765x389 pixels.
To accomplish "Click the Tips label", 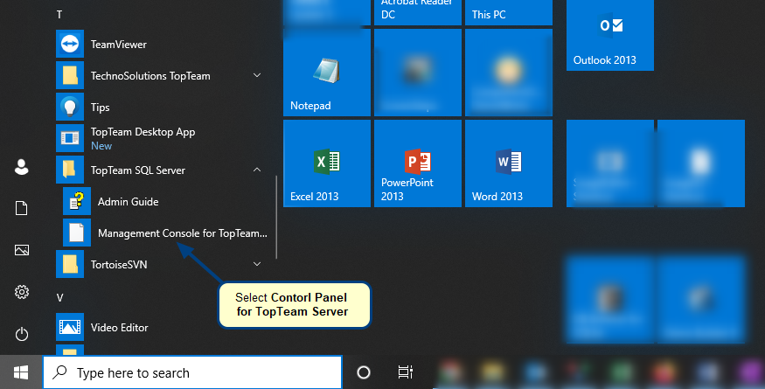I will tap(100, 108).
